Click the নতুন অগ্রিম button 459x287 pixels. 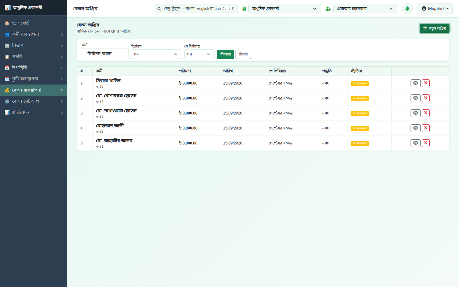434,28
